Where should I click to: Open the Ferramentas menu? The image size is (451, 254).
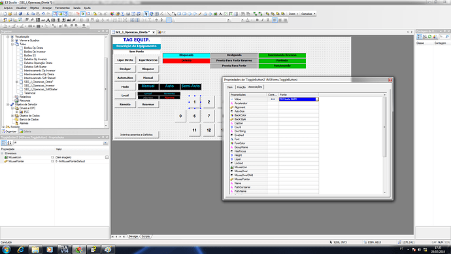click(x=62, y=8)
